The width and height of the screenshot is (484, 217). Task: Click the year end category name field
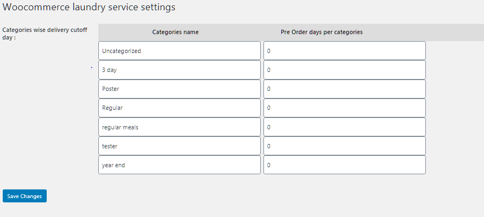(179, 165)
